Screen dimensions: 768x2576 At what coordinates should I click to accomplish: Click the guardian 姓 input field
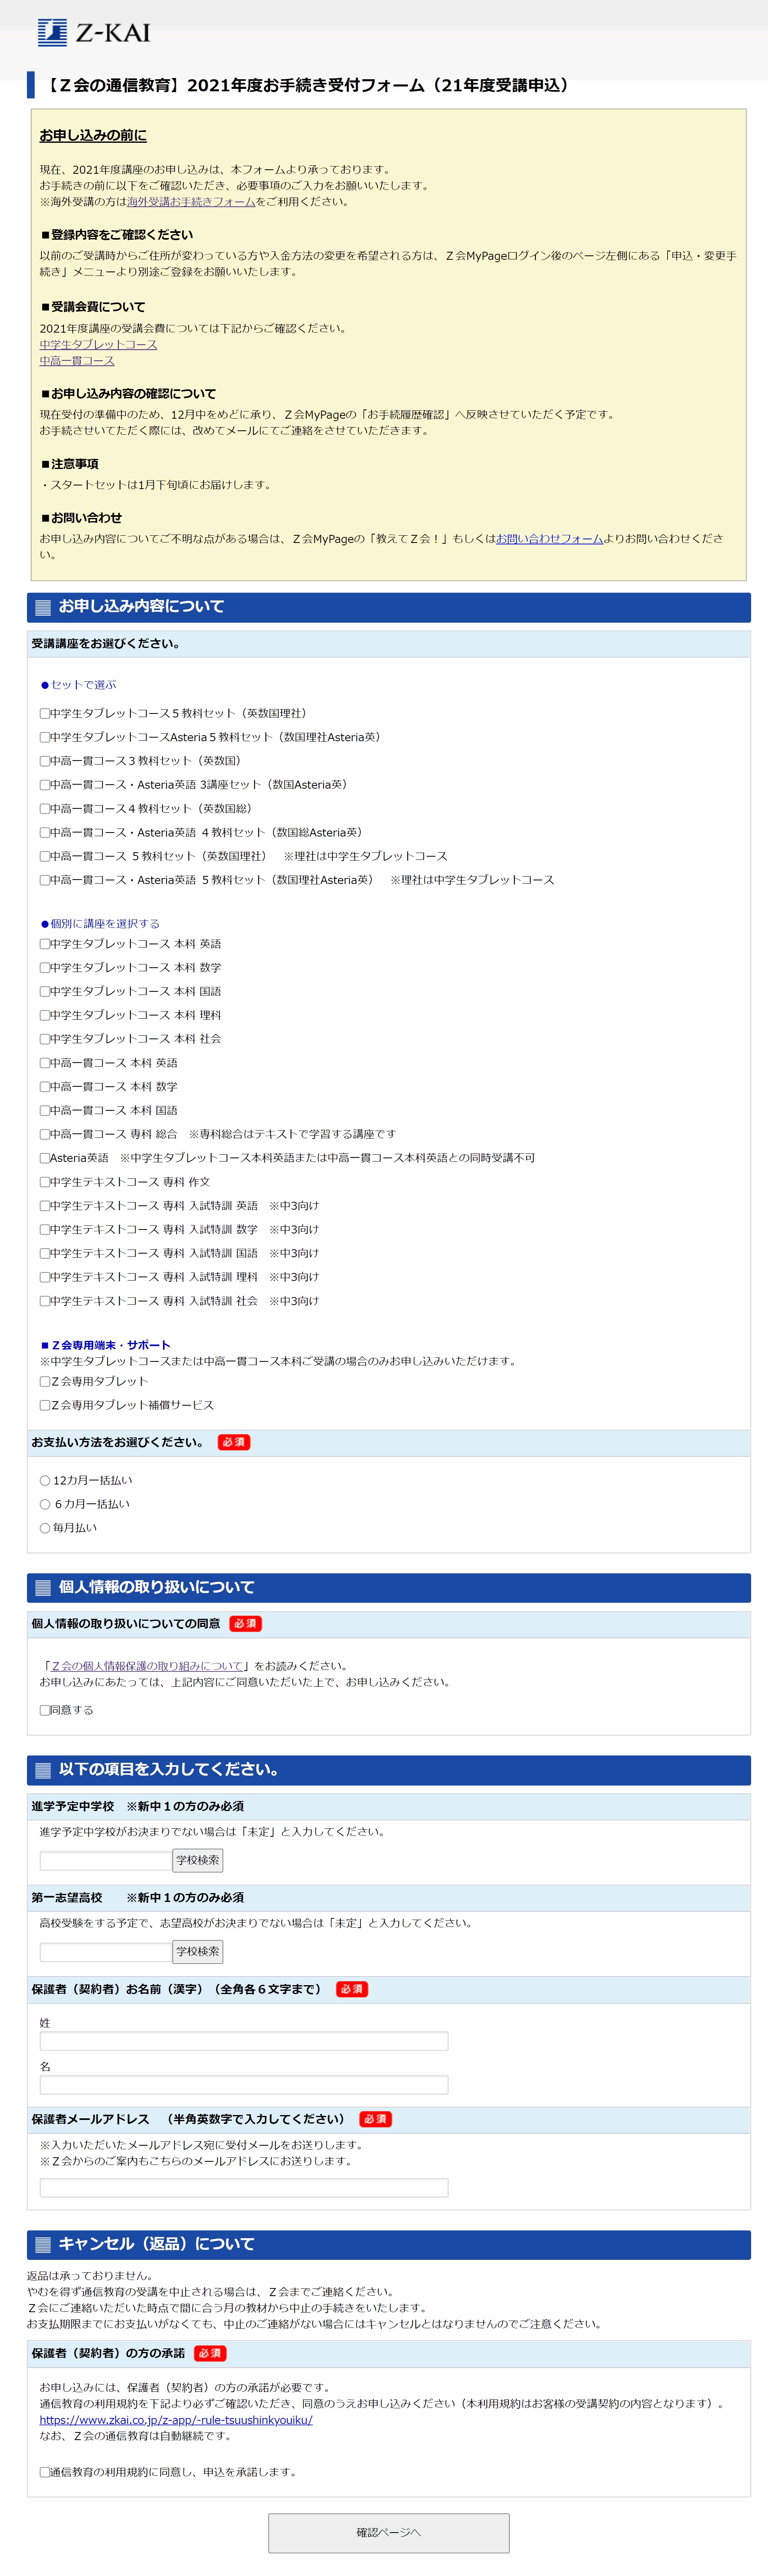click(244, 2042)
